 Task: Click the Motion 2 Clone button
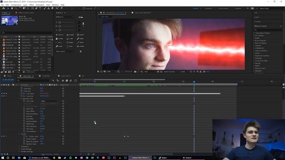click(60, 39)
